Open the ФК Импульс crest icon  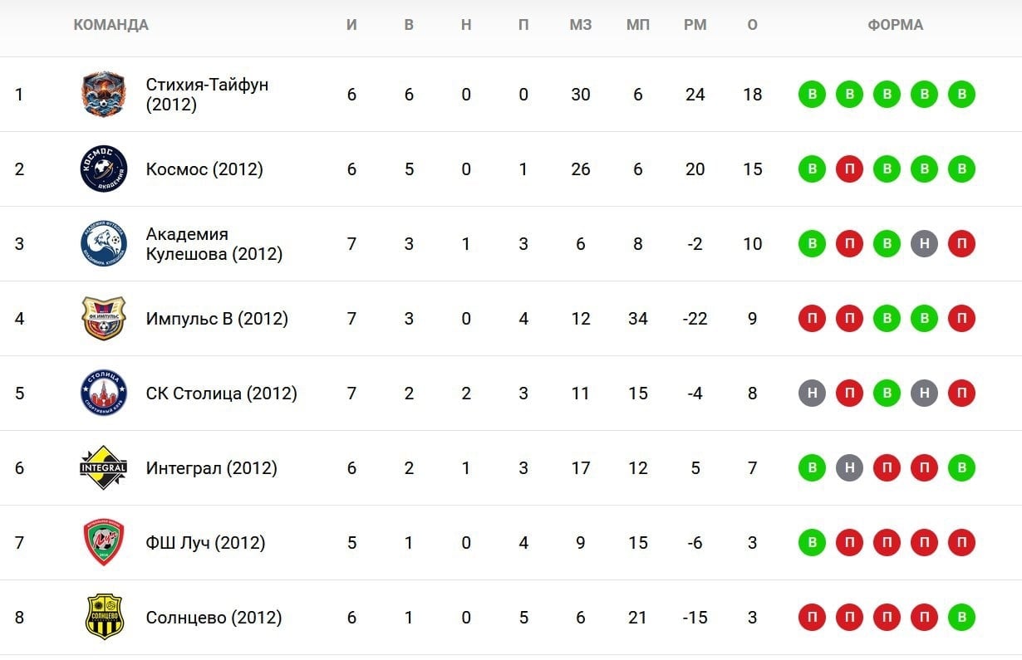pyautogui.click(x=104, y=318)
